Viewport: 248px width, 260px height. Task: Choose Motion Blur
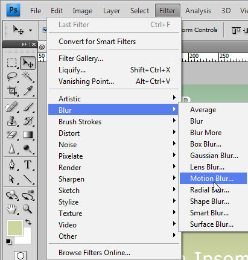coord(213,179)
